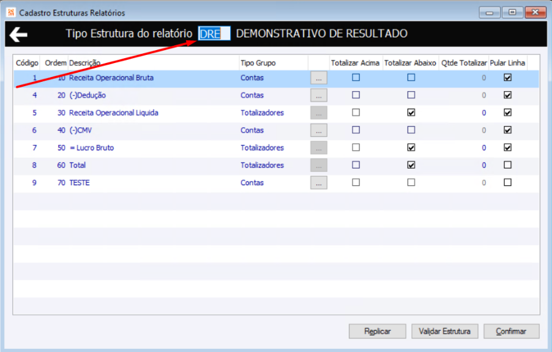Uncheck Pular Linha for (-)Dedução
This screenshot has width=552, height=352.
point(508,95)
